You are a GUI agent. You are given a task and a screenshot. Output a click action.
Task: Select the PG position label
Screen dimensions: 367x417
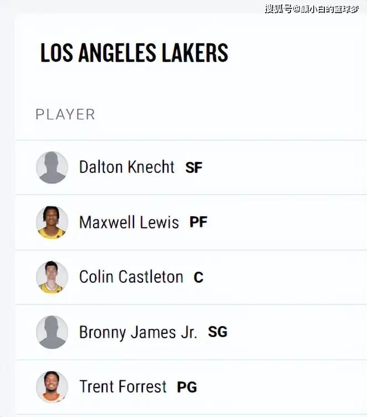[x=187, y=387]
